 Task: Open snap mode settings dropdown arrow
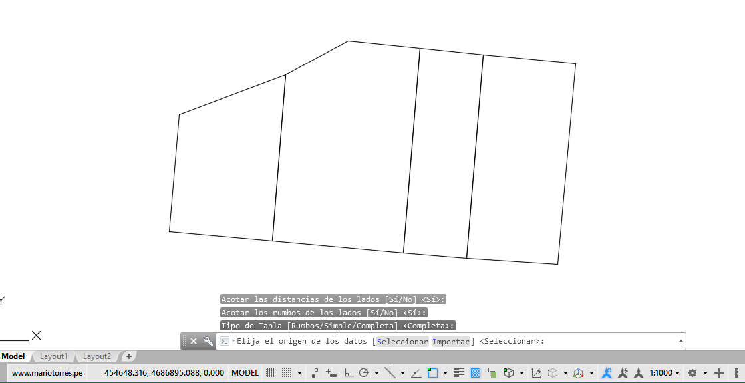pos(299,373)
